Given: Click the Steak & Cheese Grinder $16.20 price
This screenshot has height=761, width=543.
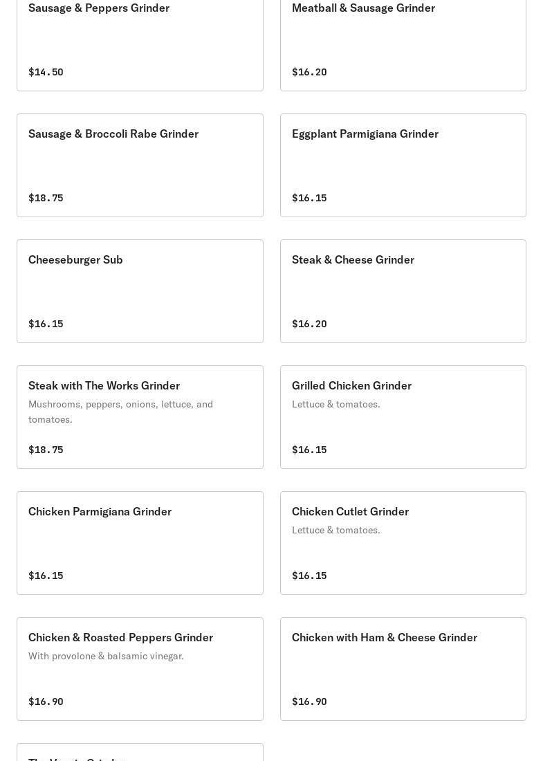Looking at the screenshot, I should (x=309, y=324).
